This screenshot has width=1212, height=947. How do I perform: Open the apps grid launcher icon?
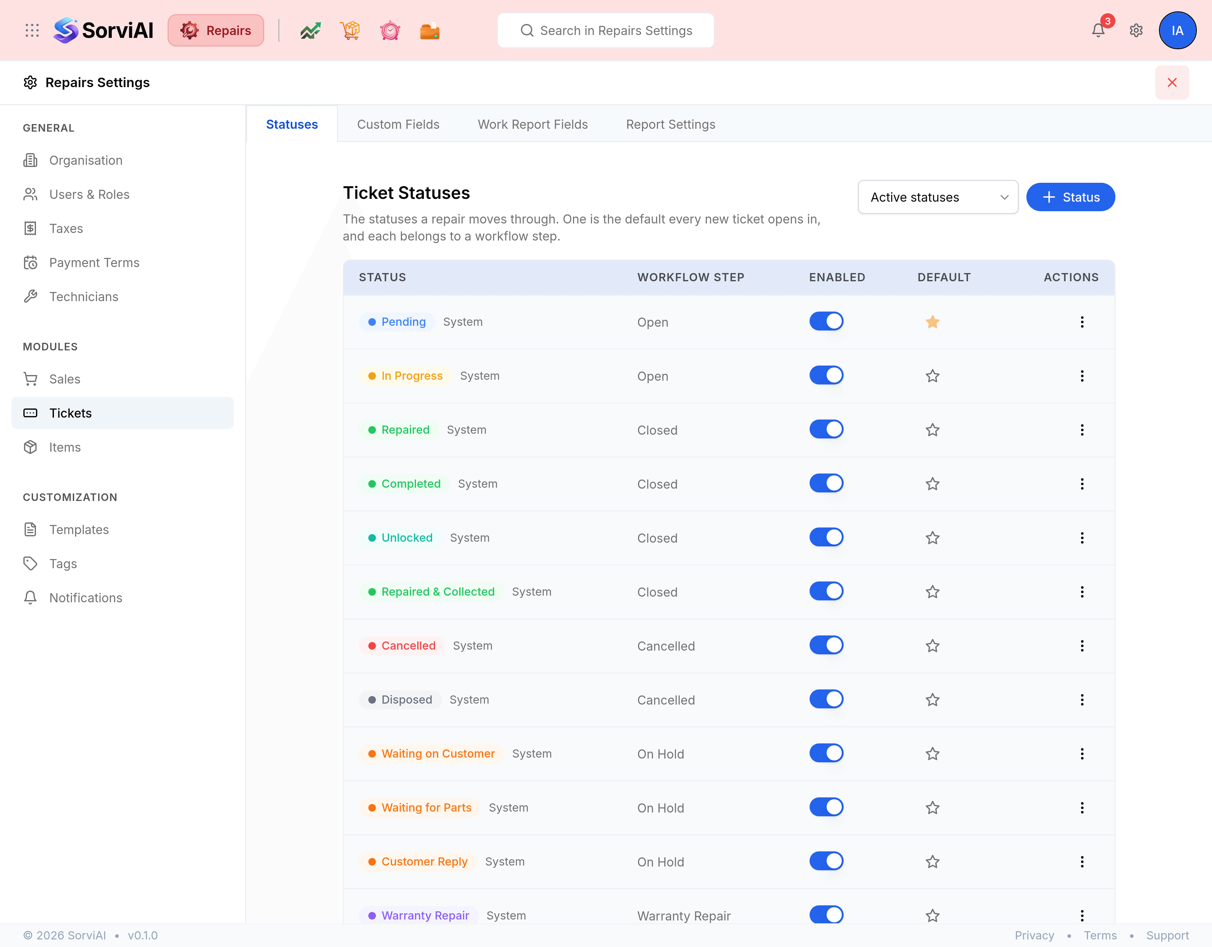coord(32,31)
